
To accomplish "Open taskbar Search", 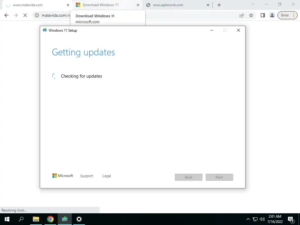I will click(x=21, y=219).
